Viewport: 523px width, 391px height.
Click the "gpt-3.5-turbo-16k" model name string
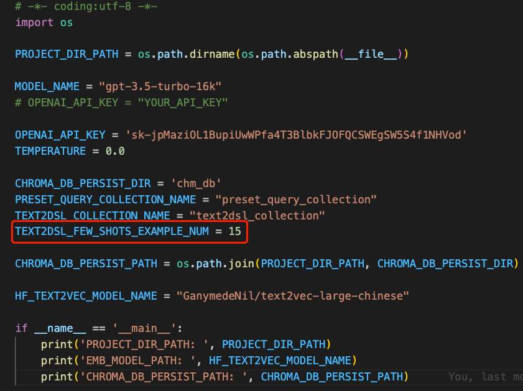tap(162, 86)
